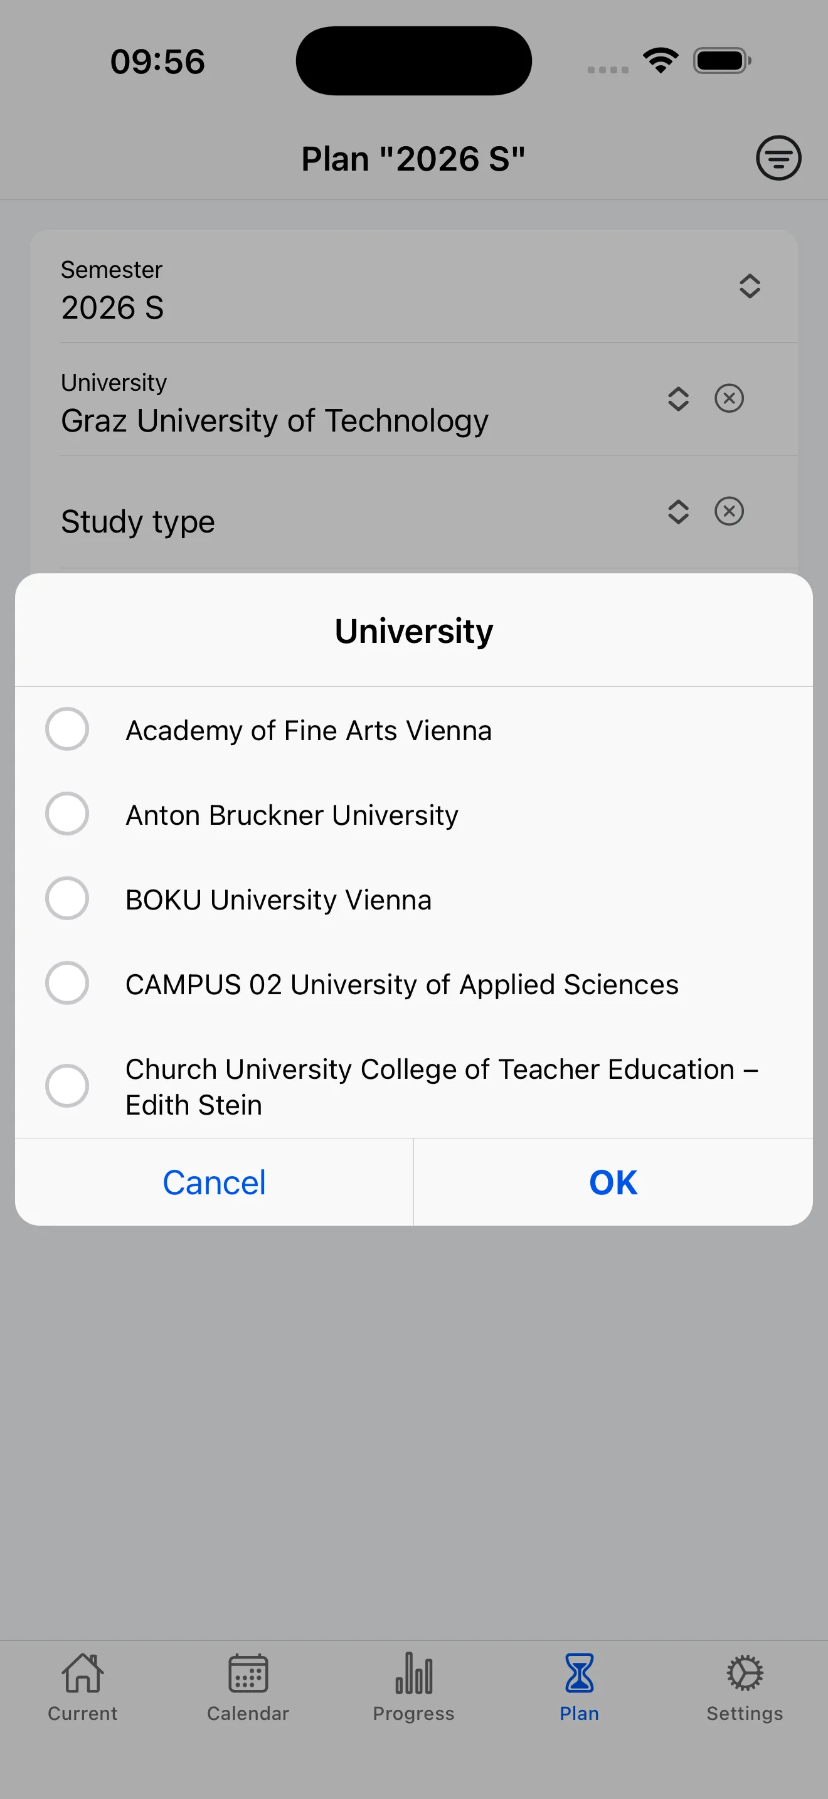The width and height of the screenshot is (828, 1799).
Task: Select Anton Bruckner University option
Action: [x=67, y=814]
